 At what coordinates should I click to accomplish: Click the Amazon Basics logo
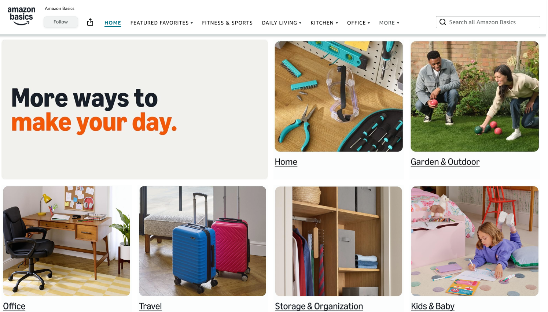tap(21, 16)
